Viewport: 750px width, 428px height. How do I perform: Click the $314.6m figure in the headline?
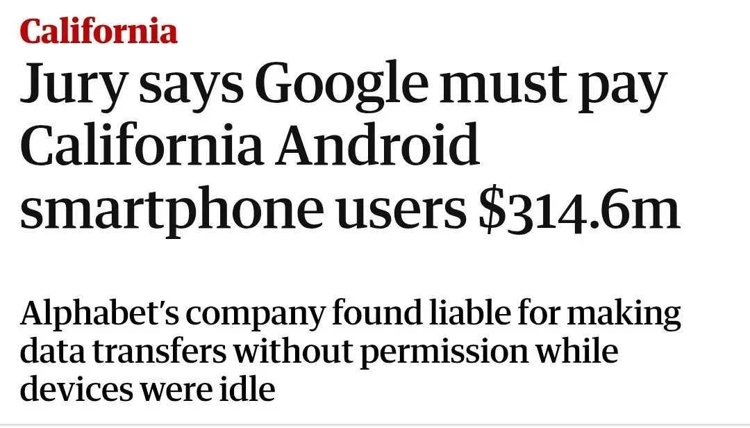(580, 210)
